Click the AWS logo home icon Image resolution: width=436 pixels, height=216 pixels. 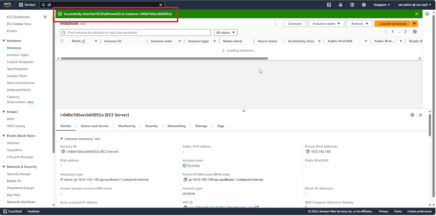[7, 4]
